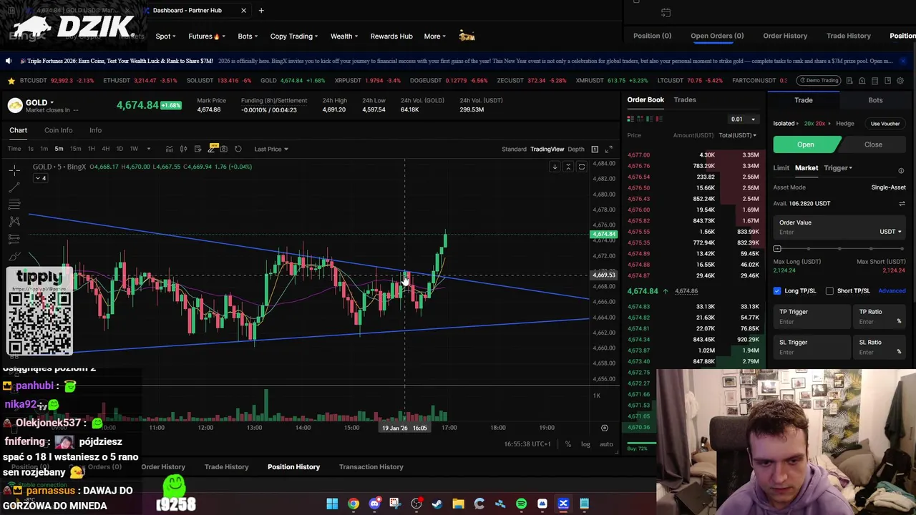Switch to the Bots tab

(x=875, y=100)
